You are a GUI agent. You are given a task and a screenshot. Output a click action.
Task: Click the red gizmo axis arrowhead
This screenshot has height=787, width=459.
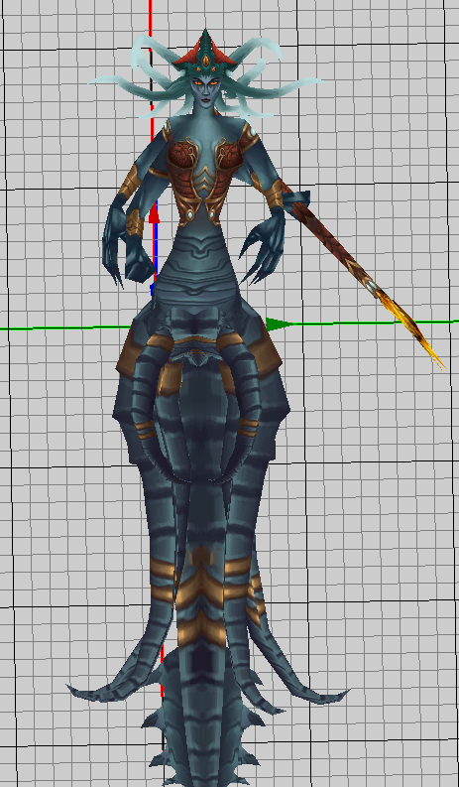(x=155, y=214)
